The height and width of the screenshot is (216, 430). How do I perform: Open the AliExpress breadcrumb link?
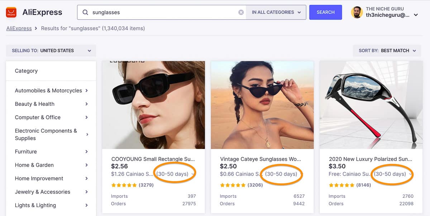(x=19, y=28)
